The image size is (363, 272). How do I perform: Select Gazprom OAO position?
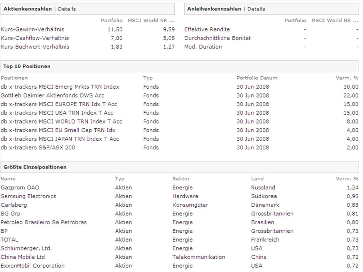20,188
